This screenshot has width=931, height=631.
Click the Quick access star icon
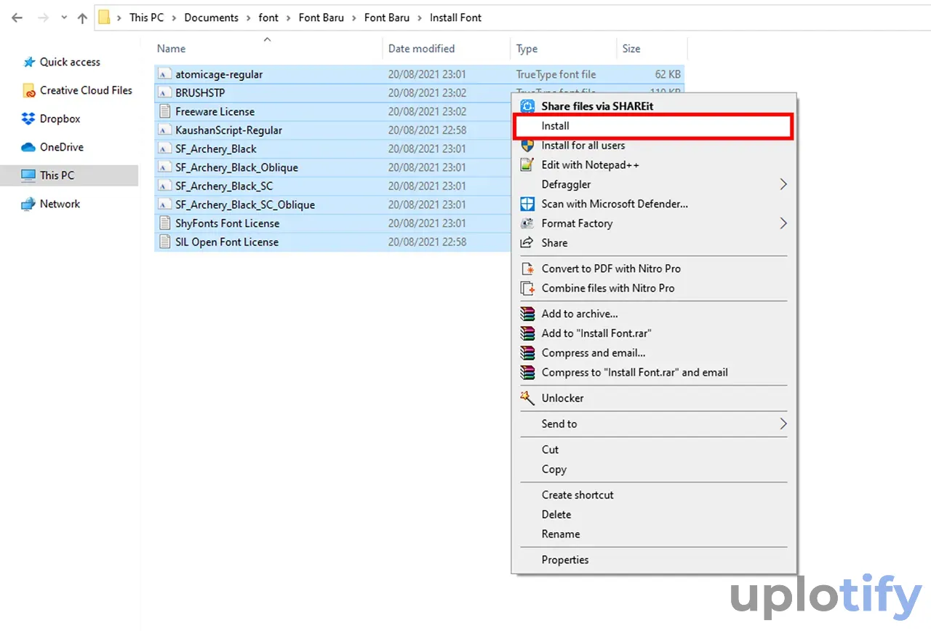tap(28, 62)
